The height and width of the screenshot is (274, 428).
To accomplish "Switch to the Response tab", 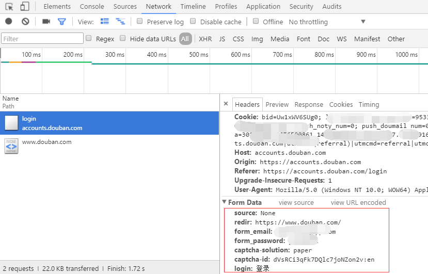I will coord(309,104).
